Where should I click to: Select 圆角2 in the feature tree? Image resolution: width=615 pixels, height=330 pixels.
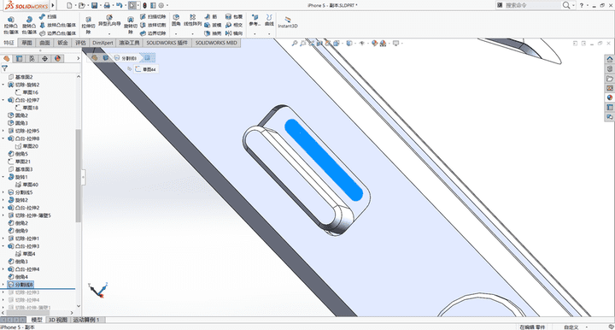(18, 115)
